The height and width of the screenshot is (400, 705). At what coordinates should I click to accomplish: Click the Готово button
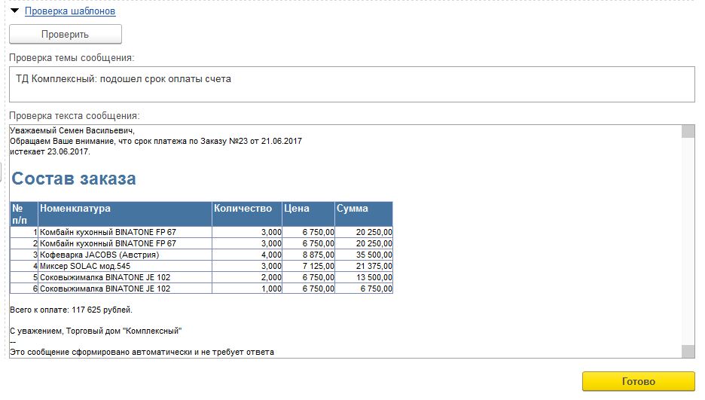point(639,381)
